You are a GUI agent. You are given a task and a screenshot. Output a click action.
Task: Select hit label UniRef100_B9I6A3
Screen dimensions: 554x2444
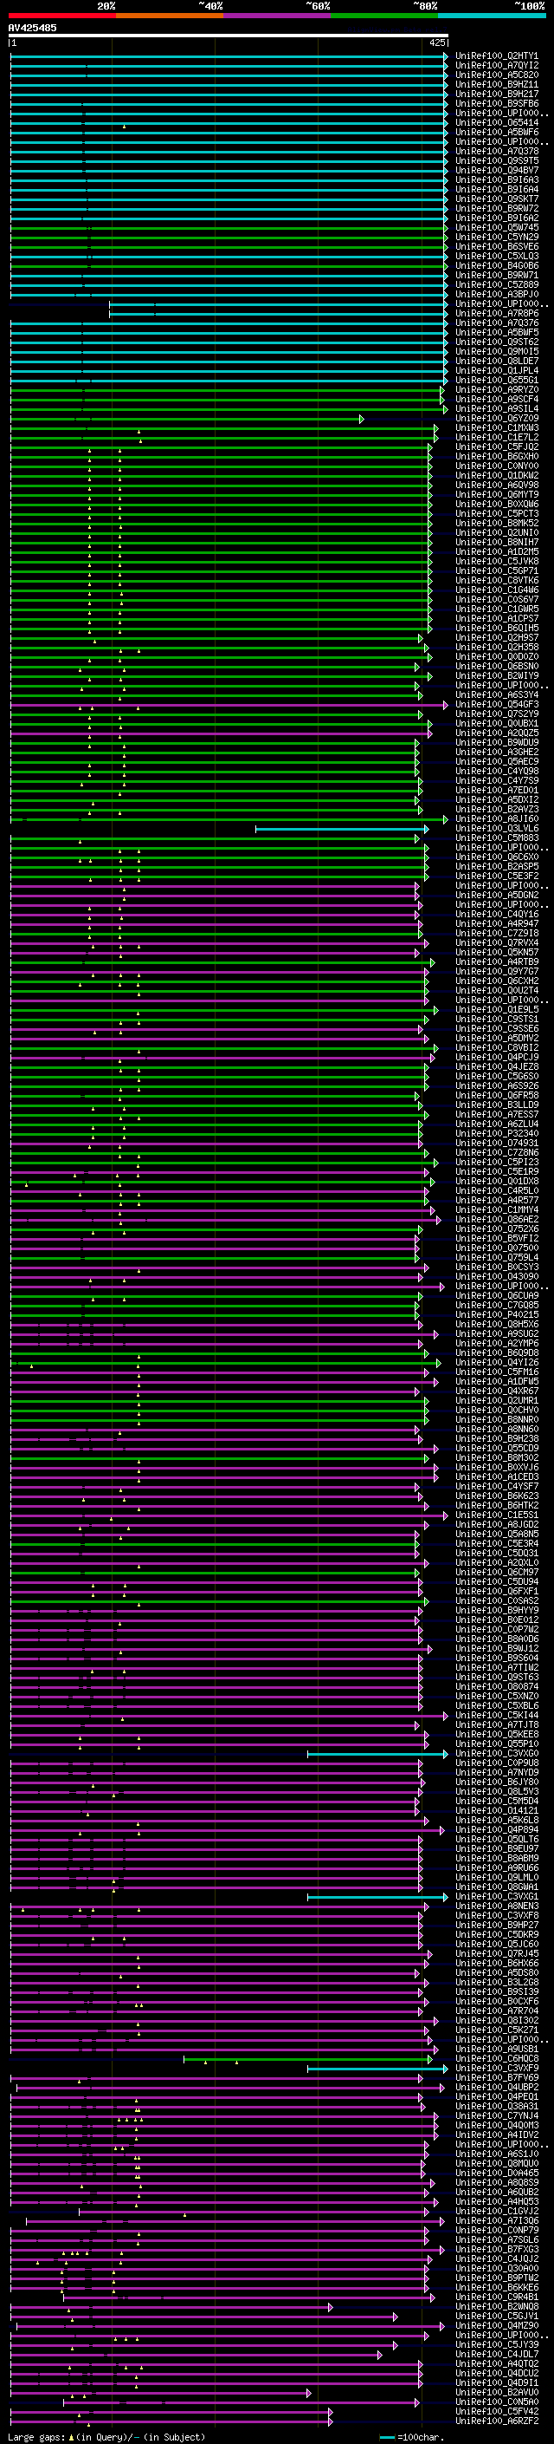496,180
